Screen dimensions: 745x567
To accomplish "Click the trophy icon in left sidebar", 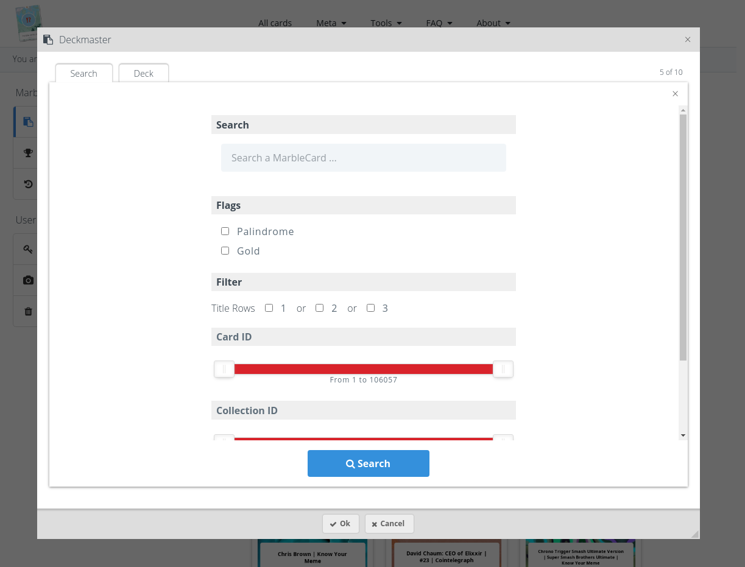I will (x=28, y=153).
